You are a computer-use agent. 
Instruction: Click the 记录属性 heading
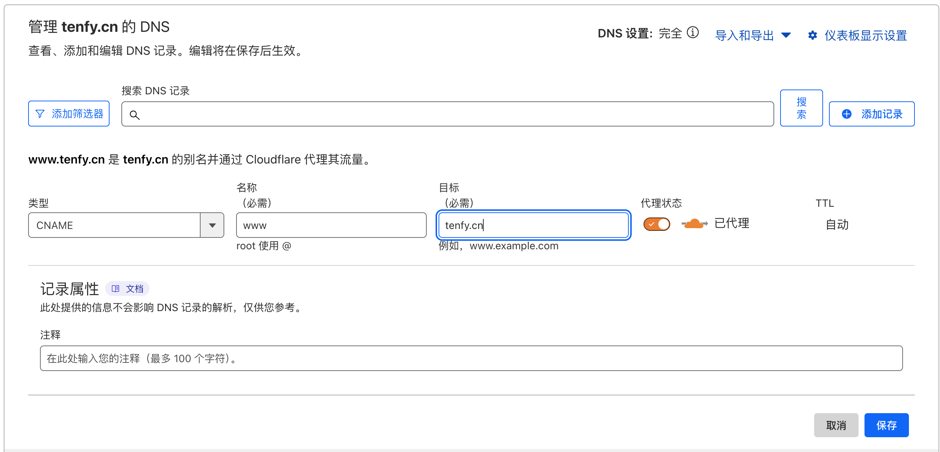tap(70, 289)
